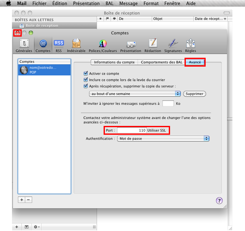The width and height of the screenshot is (245, 231).
Task: Click the toolbar pill button in title bar
Action: [x=226, y=13]
